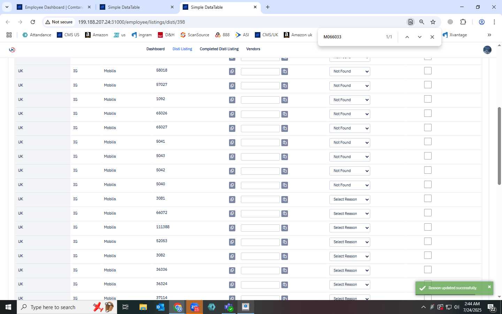Click copy icon right of input in row 66072
Image resolution: width=502 pixels, height=314 pixels.
click(x=285, y=214)
